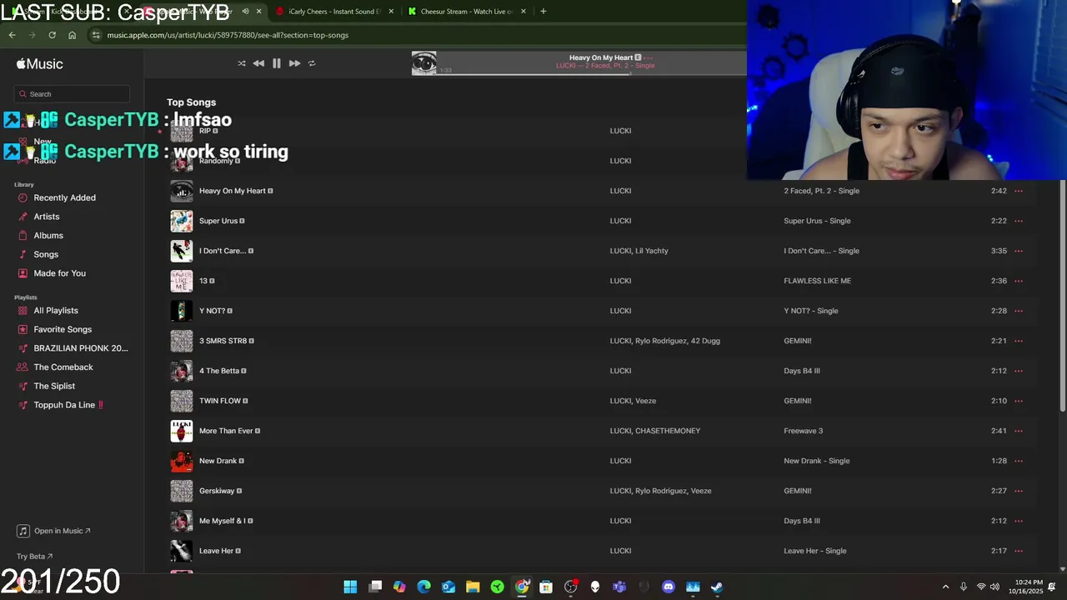Open more options for Heavy On My Heart
This screenshot has width=1067, height=600.
pos(1019,191)
